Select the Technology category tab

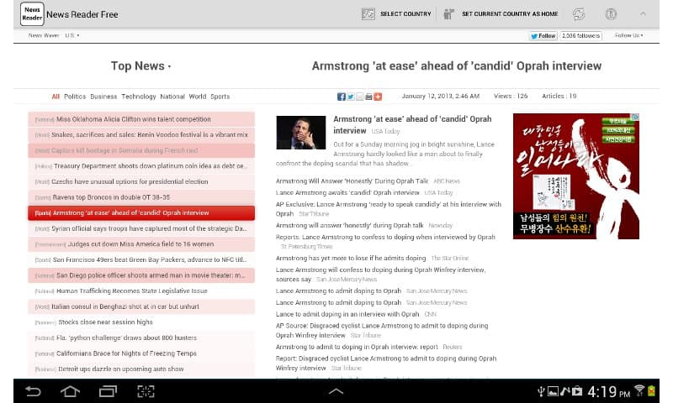tap(139, 97)
